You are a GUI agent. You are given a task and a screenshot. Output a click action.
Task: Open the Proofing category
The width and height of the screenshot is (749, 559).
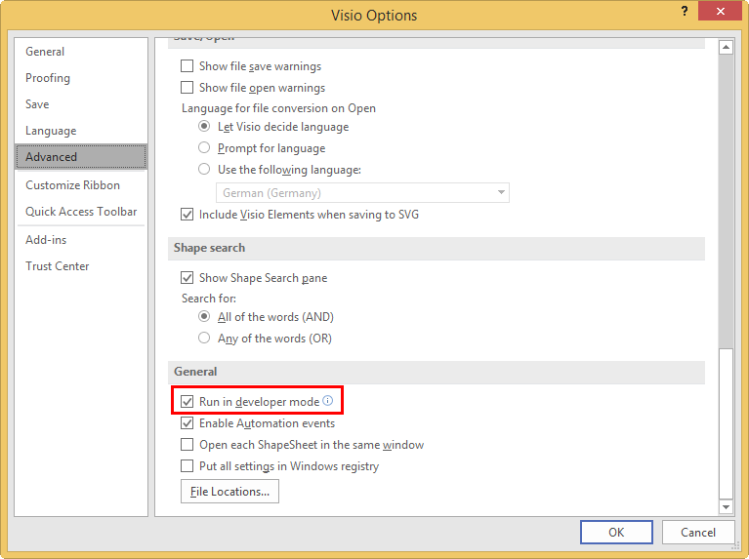(x=81, y=78)
